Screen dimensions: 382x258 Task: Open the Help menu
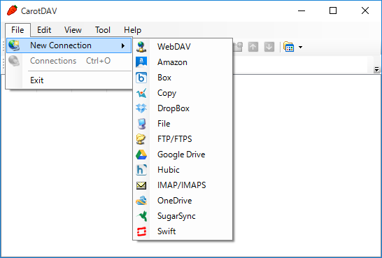coord(132,30)
